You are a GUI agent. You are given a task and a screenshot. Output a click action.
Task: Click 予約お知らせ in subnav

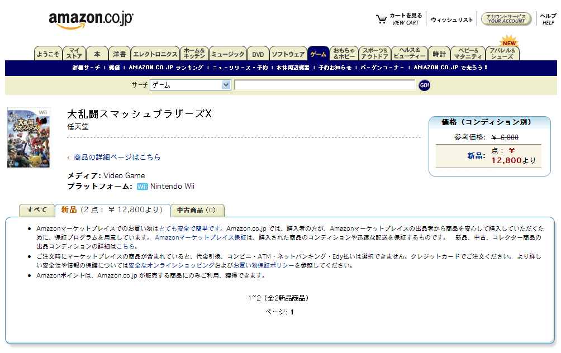335,68
